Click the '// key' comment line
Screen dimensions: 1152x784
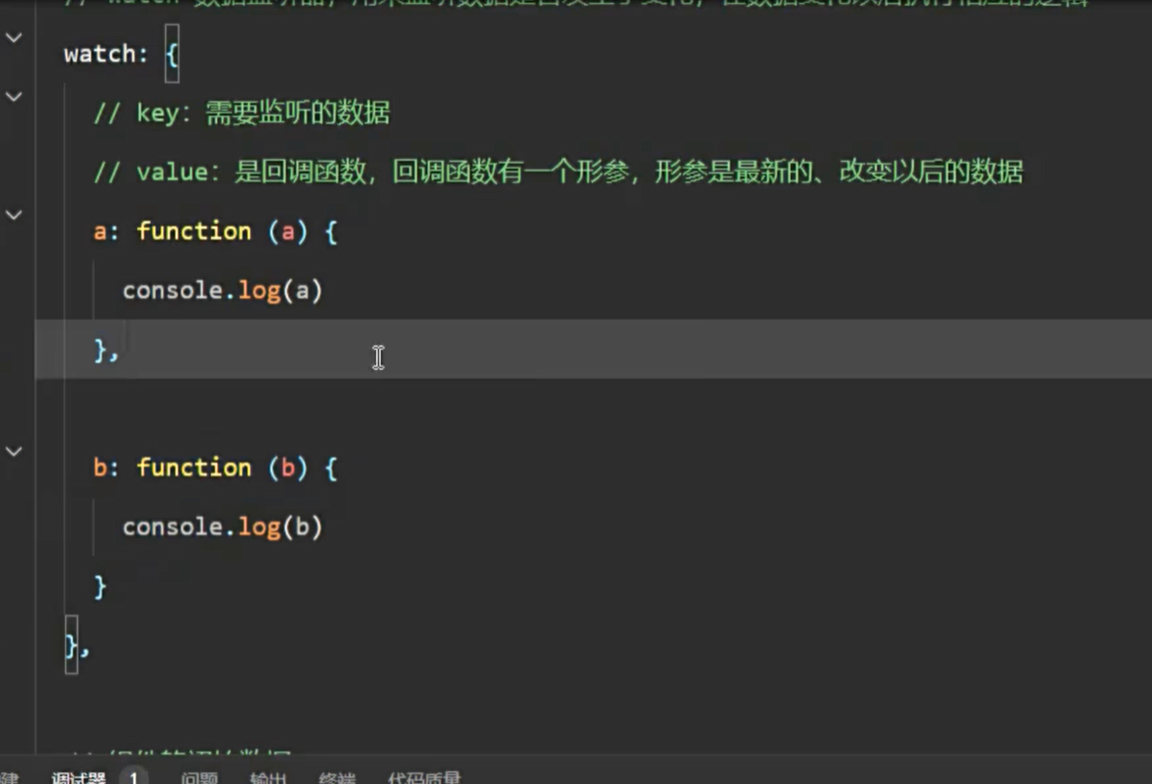(x=242, y=113)
